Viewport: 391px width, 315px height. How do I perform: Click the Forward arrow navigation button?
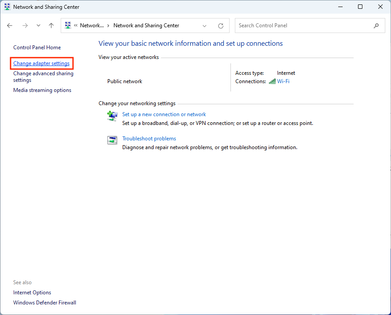click(x=25, y=26)
